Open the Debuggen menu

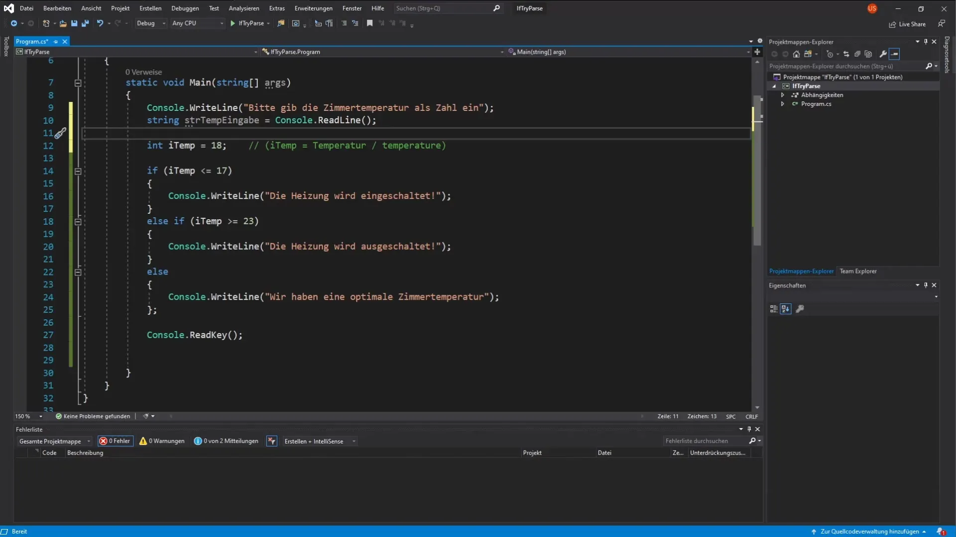[185, 8]
